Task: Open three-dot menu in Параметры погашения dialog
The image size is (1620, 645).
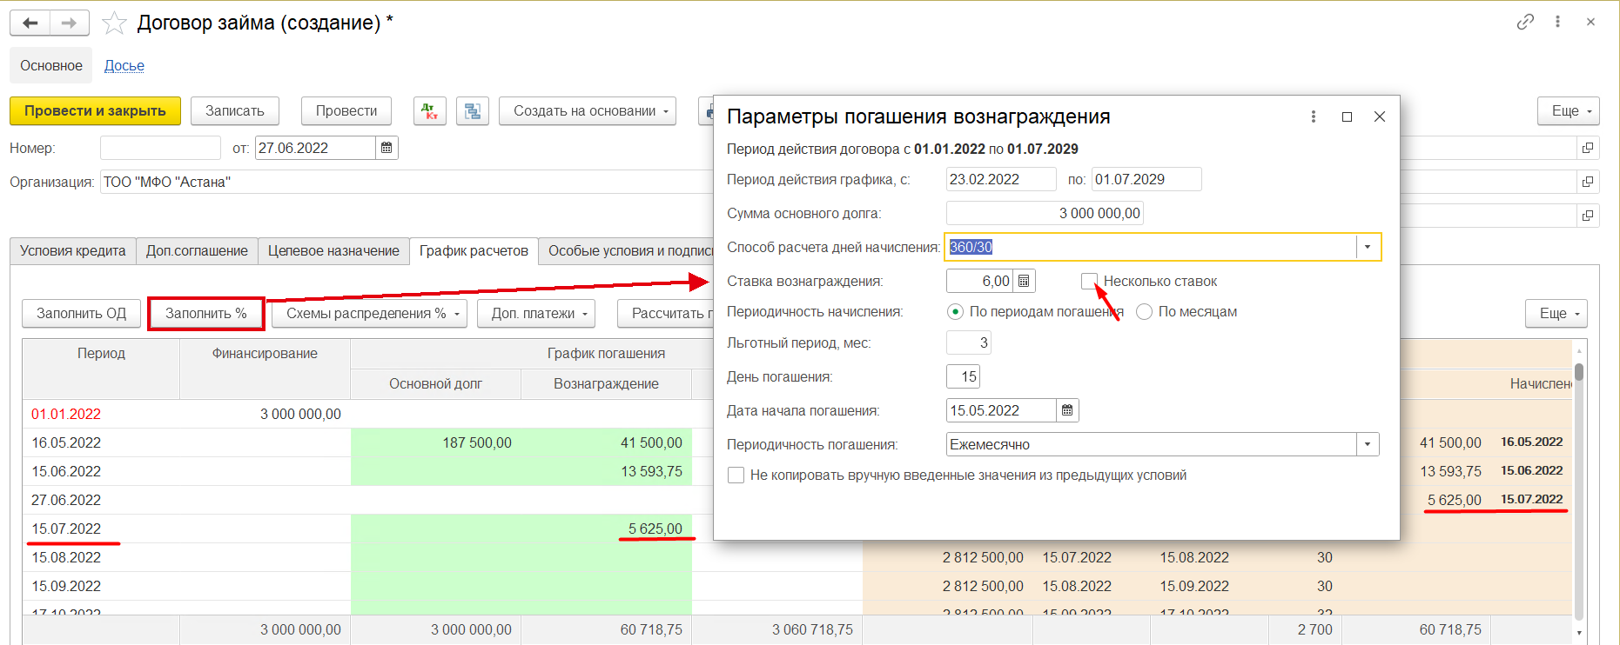Action: (1314, 116)
